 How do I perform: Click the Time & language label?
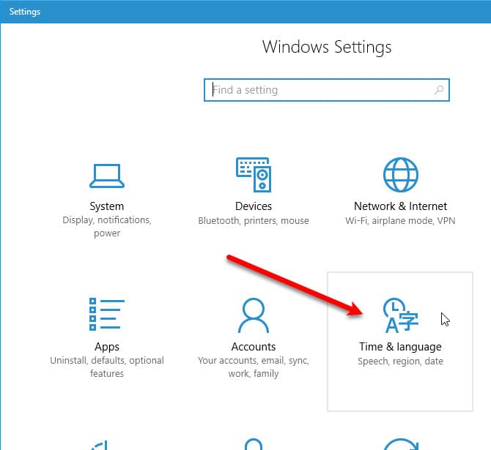(x=400, y=347)
